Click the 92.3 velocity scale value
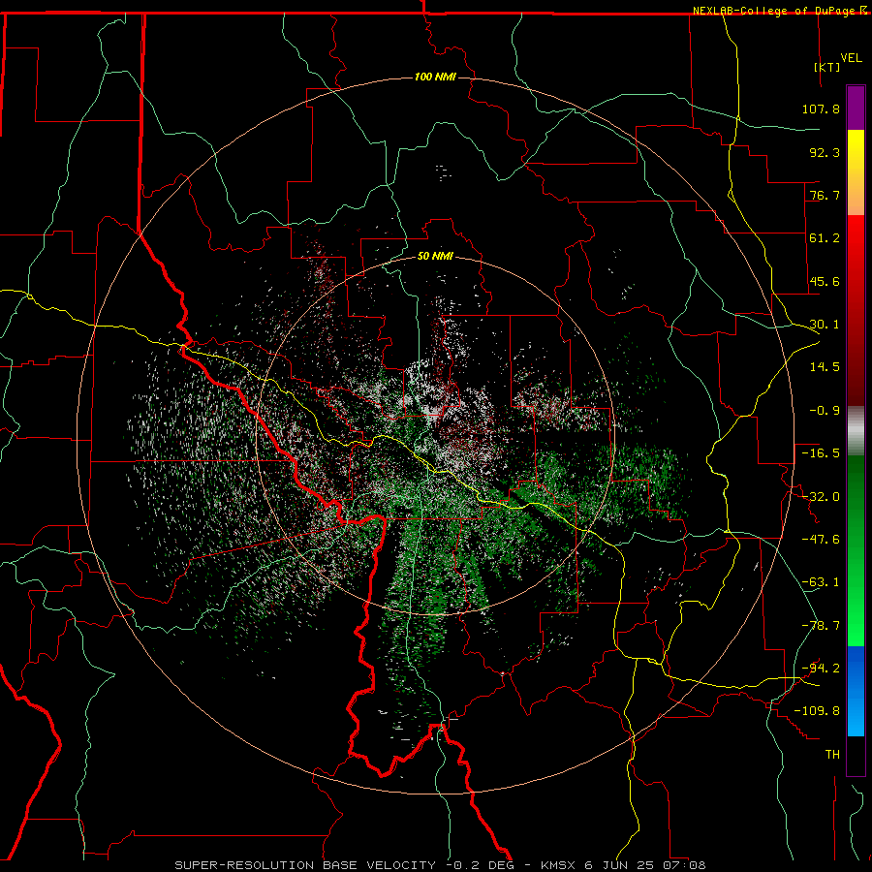This screenshot has height=872, width=872. pos(825,152)
